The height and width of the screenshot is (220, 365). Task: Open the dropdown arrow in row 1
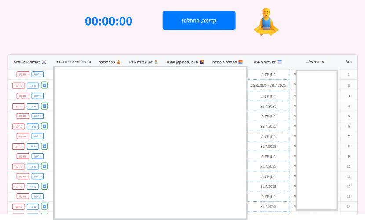[x=295, y=74]
